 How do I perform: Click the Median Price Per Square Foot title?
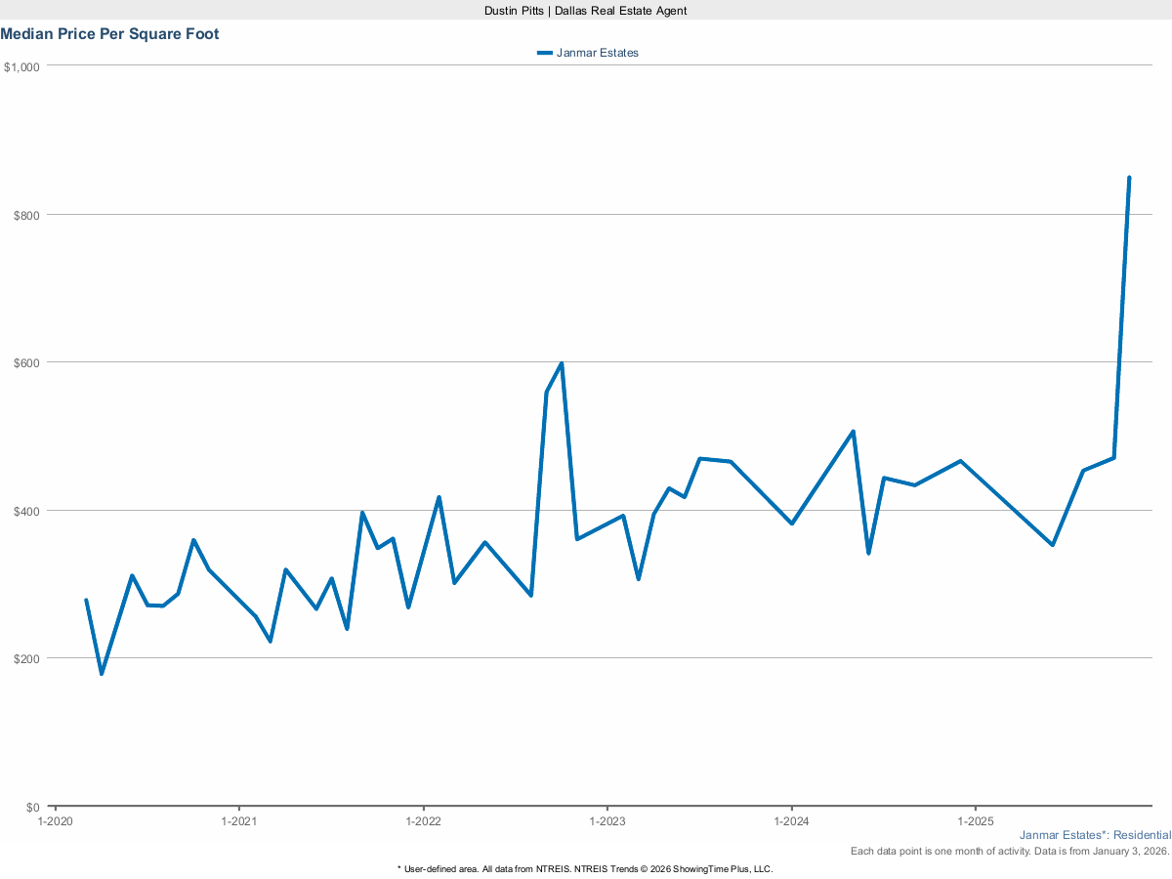pos(109,34)
